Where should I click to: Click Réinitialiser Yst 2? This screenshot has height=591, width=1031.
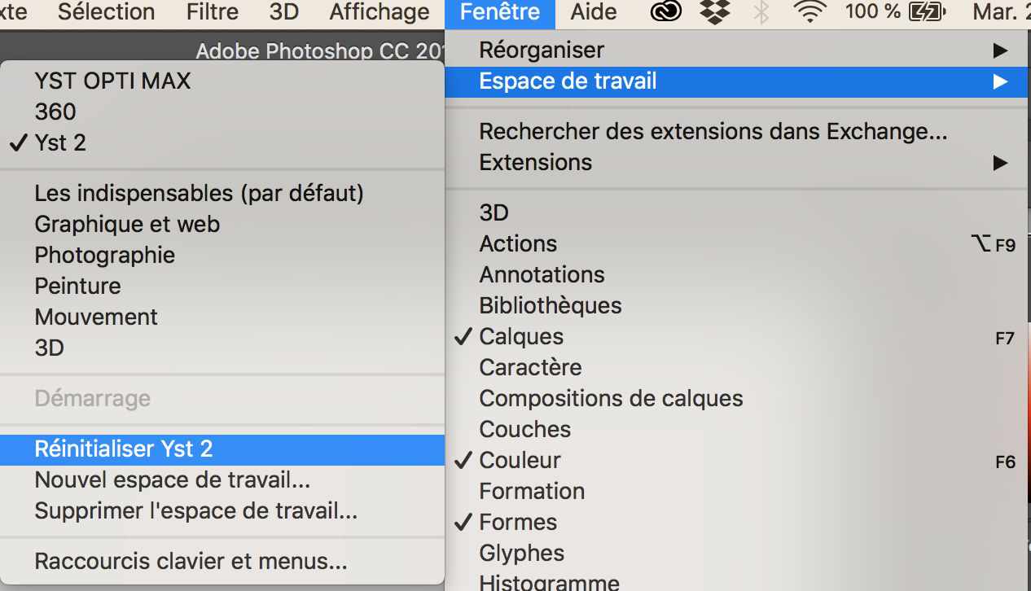pyautogui.click(x=123, y=449)
